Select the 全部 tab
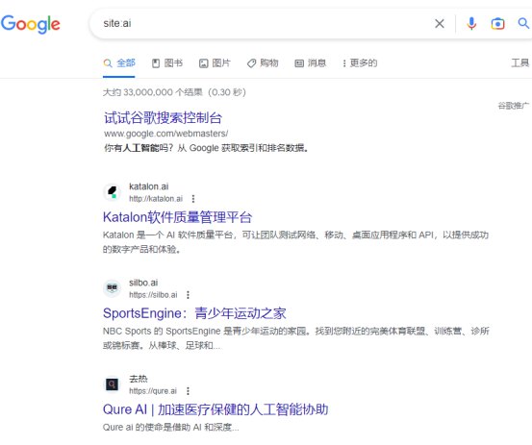532x445 pixels. point(119,63)
